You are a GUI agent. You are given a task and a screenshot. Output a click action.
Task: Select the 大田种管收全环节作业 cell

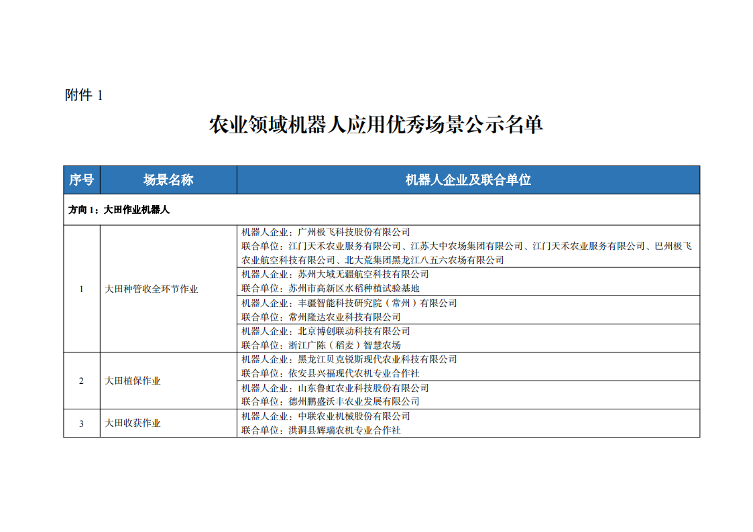152,288
